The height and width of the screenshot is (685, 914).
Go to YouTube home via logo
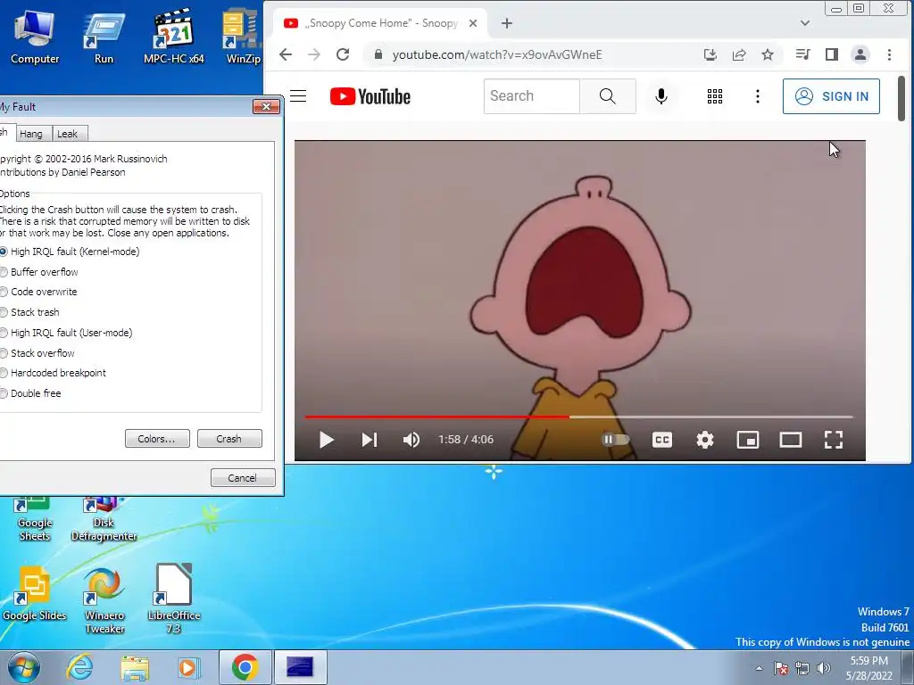tap(370, 96)
